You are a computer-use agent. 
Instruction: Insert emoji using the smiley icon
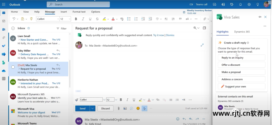point(138,108)
